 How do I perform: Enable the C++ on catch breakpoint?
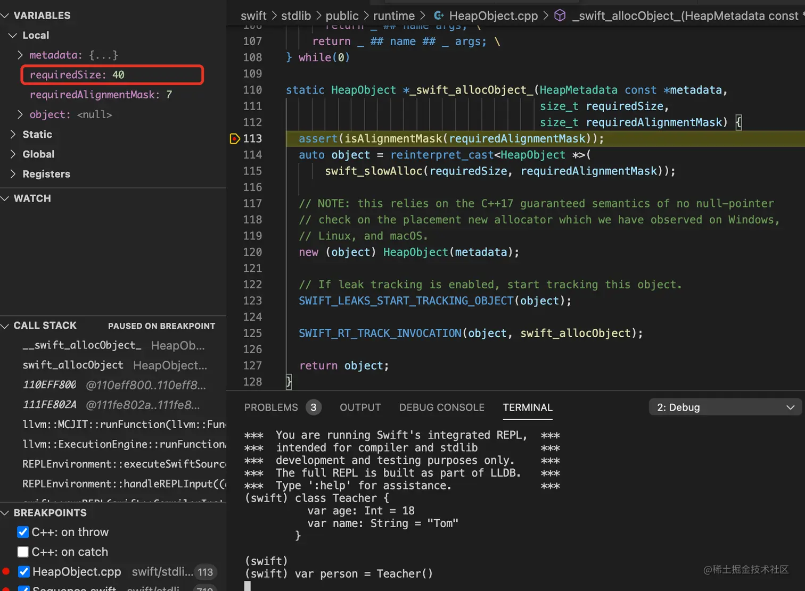pos(23,552)
